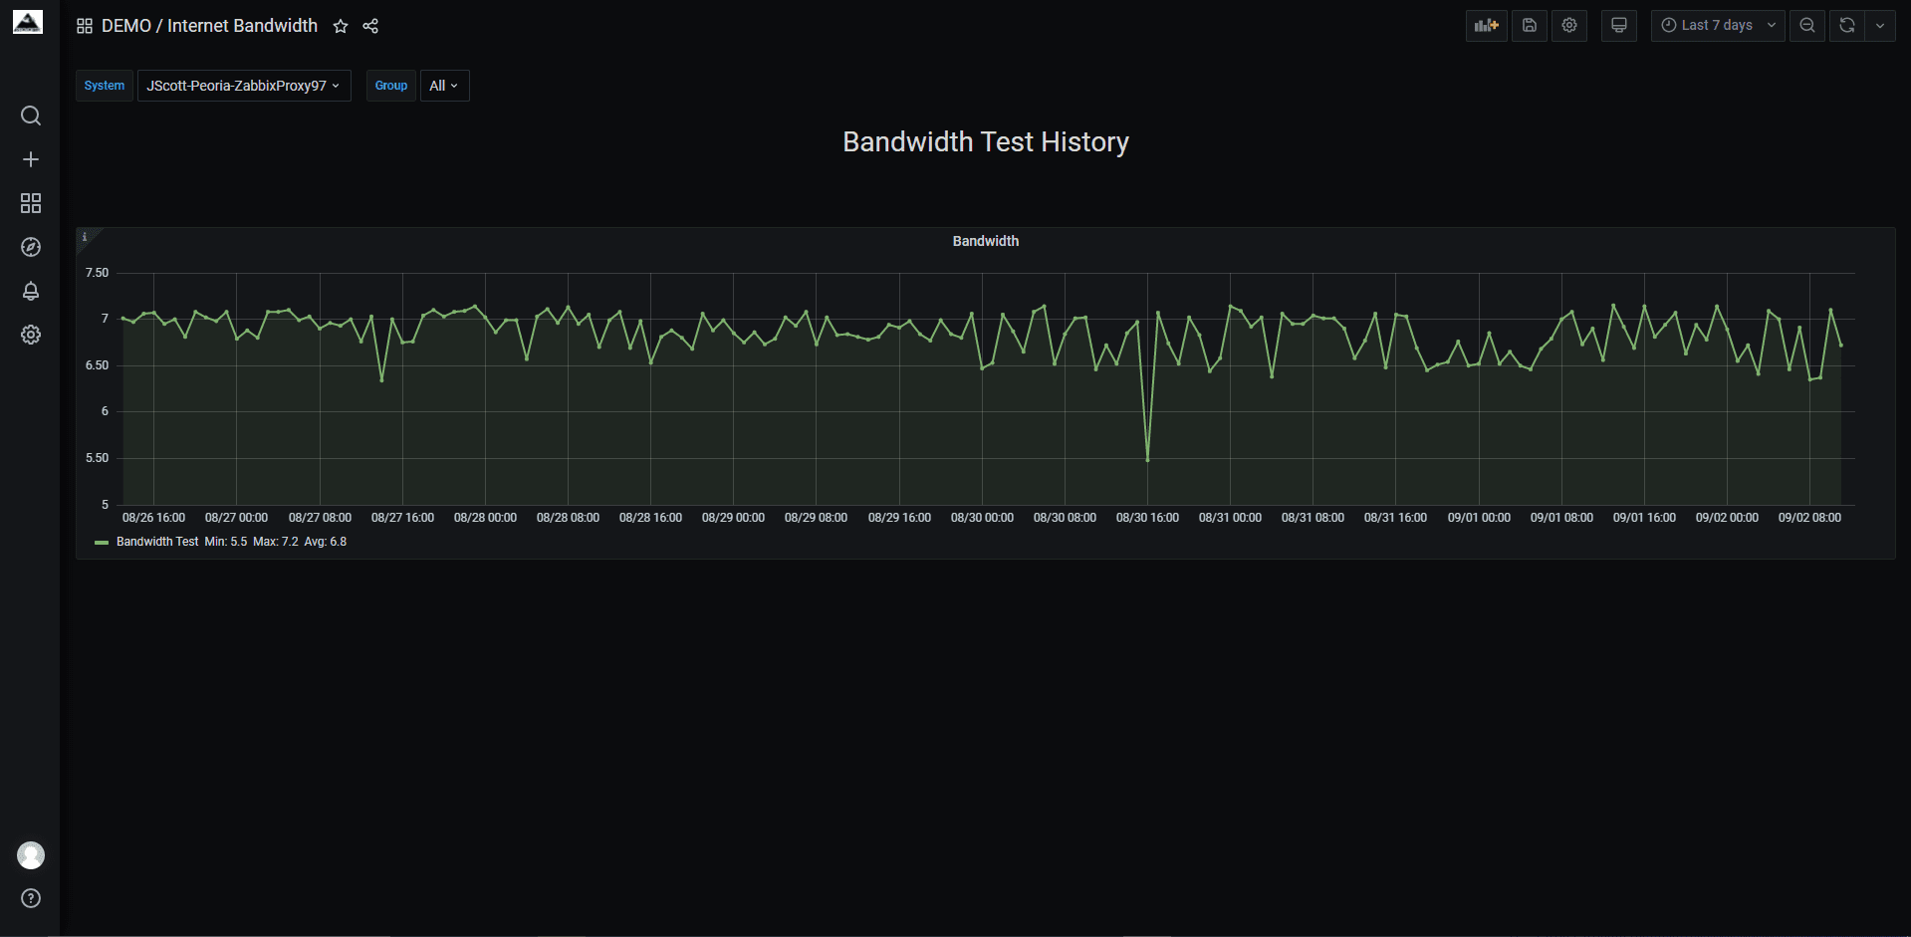Open dashboard settings gear in top bar
The width and height of the screenshot is (1911, 937).
pos(1569,26)
